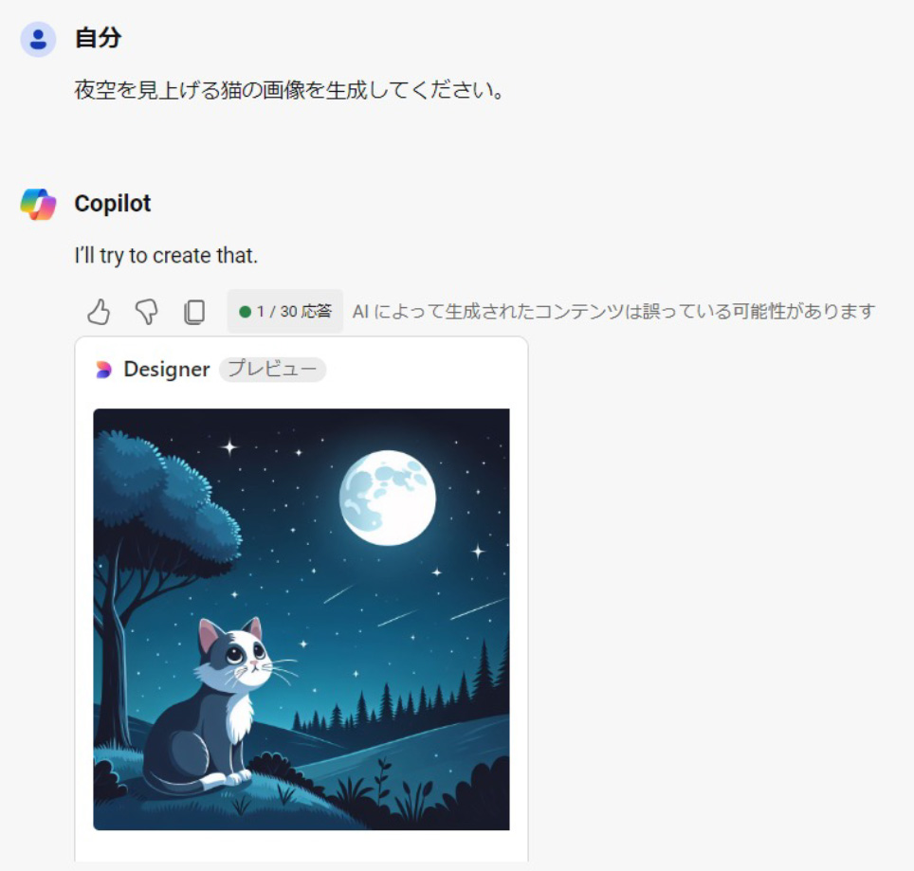Open the generated cat night sky image
The width and height of the screenshot is (914, 871).
[302, 619]
